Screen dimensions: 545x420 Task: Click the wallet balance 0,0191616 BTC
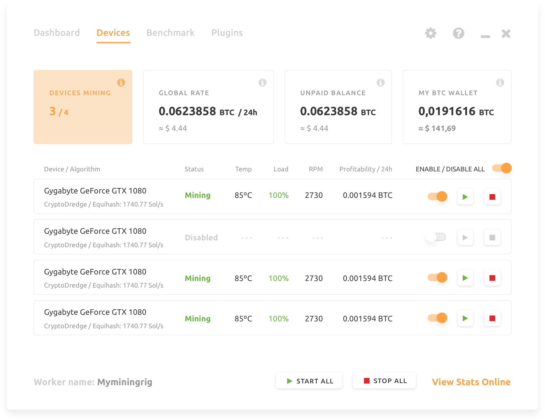[x=456, y=111]
